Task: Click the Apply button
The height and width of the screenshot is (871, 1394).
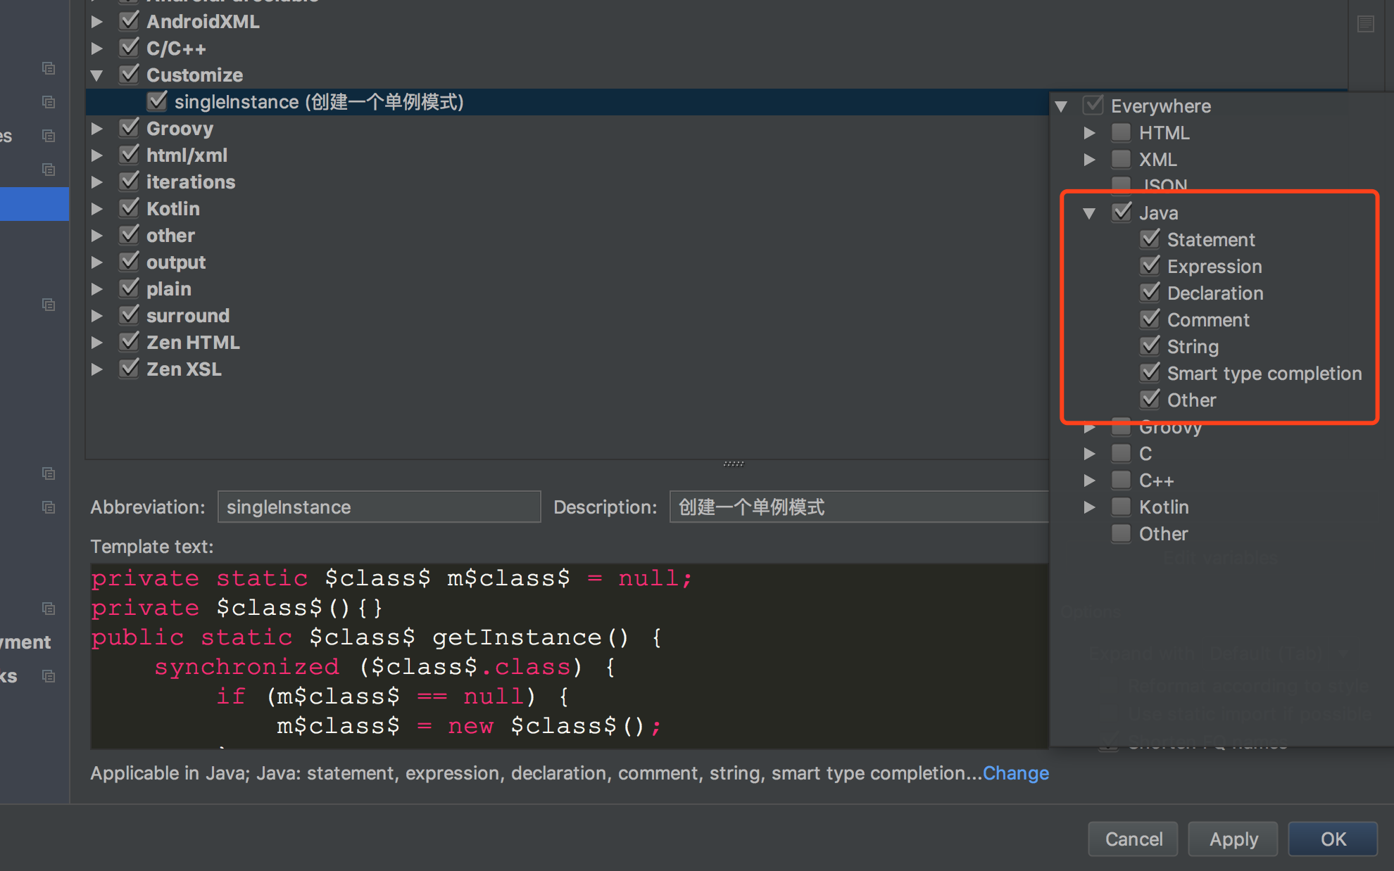Action: (x=1232, y=839)
